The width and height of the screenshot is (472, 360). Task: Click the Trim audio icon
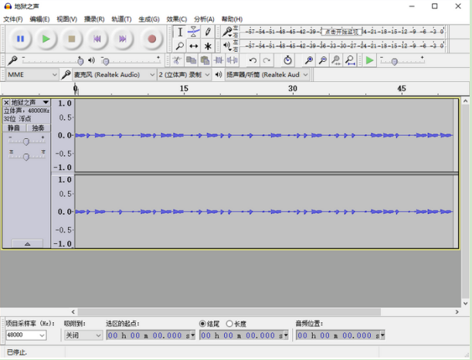(x=219, y=60)
